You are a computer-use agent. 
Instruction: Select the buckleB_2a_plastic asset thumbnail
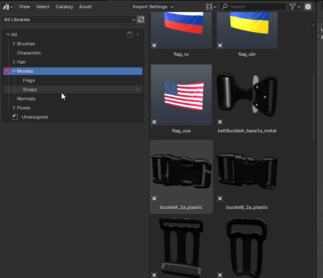247,171
